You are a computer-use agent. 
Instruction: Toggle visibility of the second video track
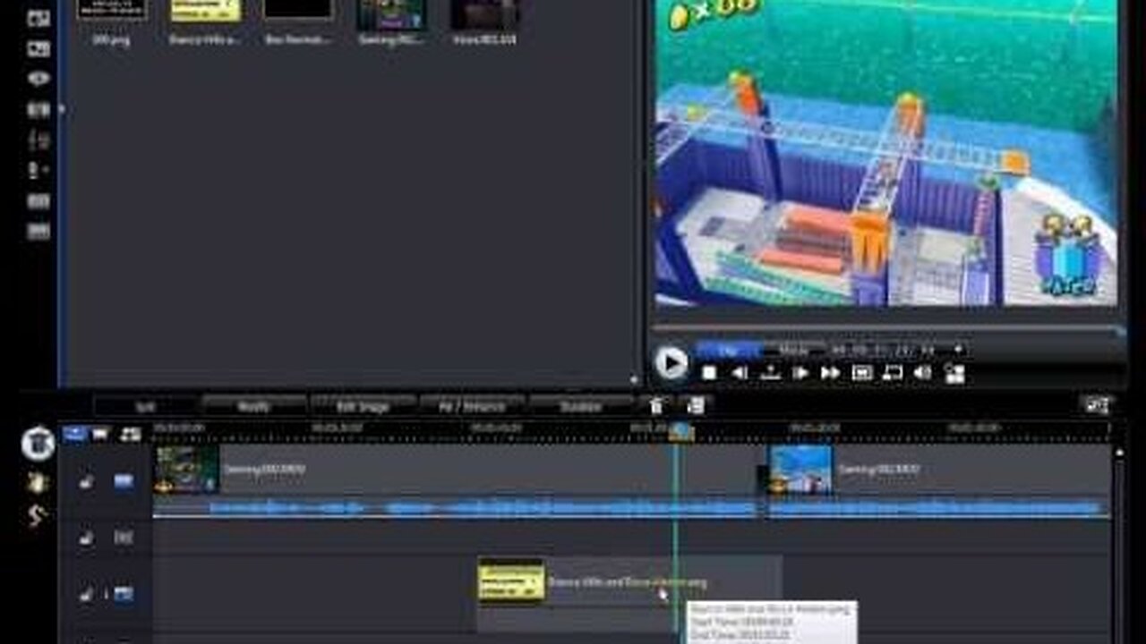coord(124,593)
